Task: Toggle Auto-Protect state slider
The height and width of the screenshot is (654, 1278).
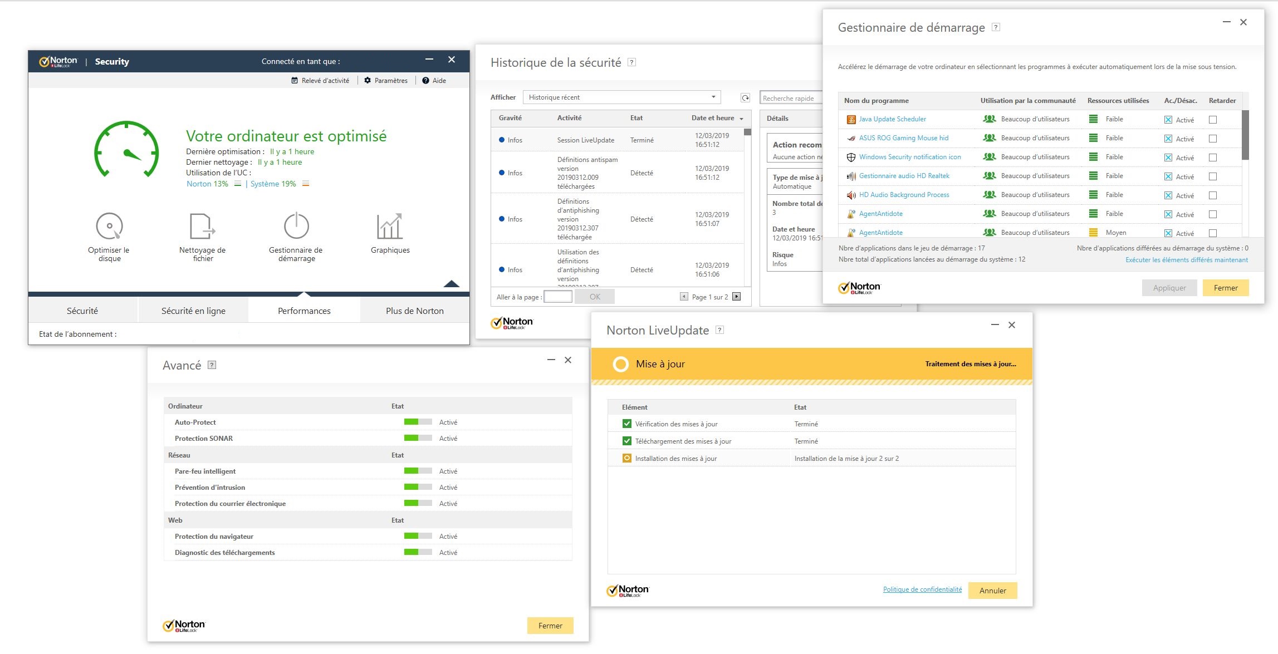Action: point(418,422)
